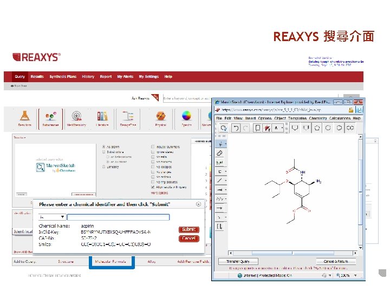Open the Chemistry menu in MarvinSketch
390x292 pixels.
click(x=318, y=118)
